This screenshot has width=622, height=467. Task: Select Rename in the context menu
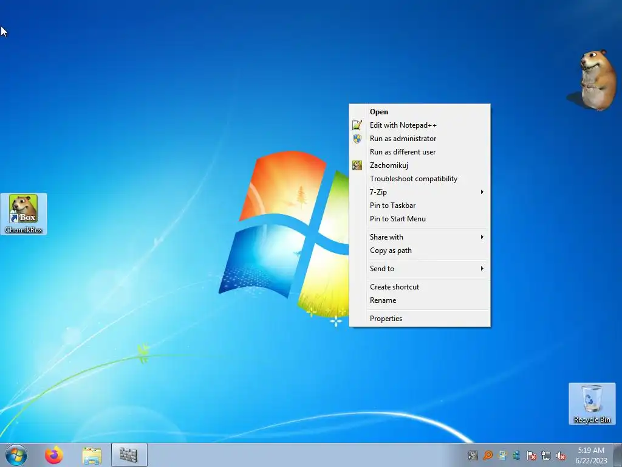[420, 300]
